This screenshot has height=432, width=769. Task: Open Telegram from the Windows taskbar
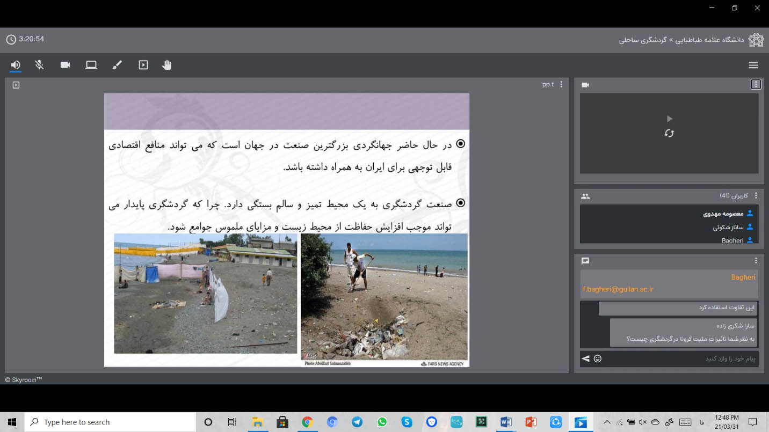coord(357,422)
